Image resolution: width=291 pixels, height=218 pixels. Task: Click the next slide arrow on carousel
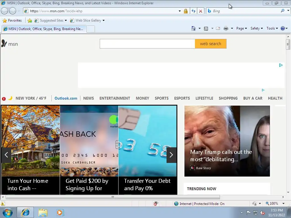(x=171, y=155)
